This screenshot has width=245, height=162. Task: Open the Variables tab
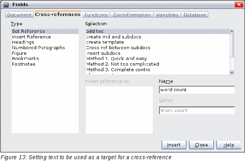coord(167,15)
